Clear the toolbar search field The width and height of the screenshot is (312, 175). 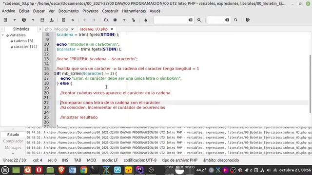[191, 20]
